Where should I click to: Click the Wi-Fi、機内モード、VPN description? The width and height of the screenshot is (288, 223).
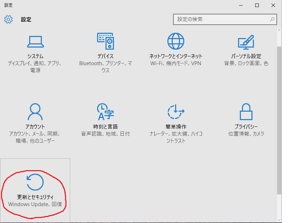point(176,63)
